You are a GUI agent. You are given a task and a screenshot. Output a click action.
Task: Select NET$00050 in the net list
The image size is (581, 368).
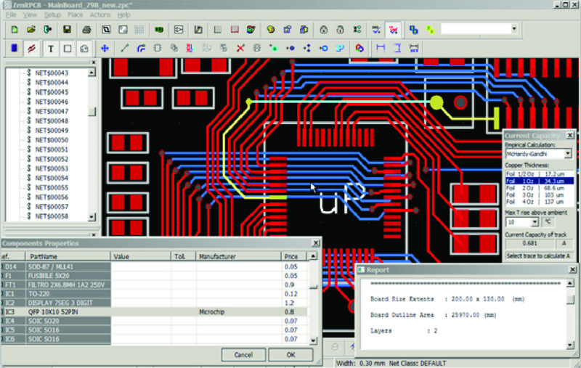tap(51, 139)
